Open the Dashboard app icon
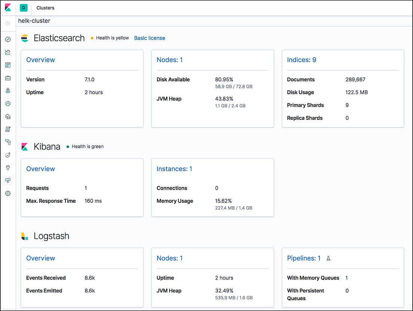The height and width of the screenshot is (311, 413). tap(7, 65)
